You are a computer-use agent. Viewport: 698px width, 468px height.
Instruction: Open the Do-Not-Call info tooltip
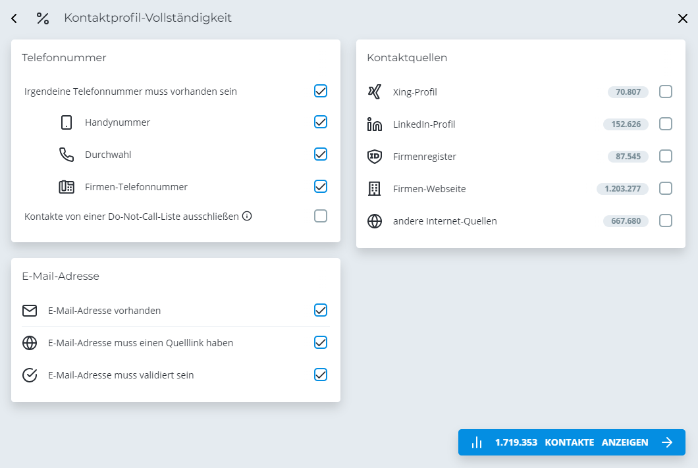tap(248, 216)
